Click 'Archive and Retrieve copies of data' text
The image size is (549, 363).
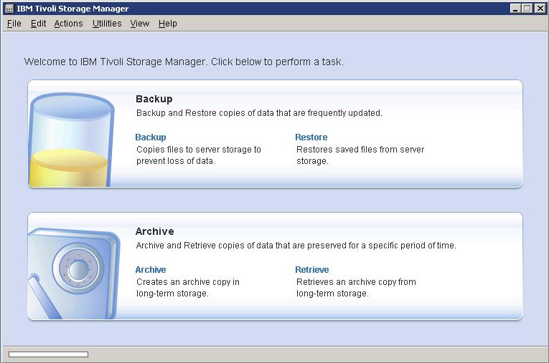pyautogui.click(x=296, y=246)
